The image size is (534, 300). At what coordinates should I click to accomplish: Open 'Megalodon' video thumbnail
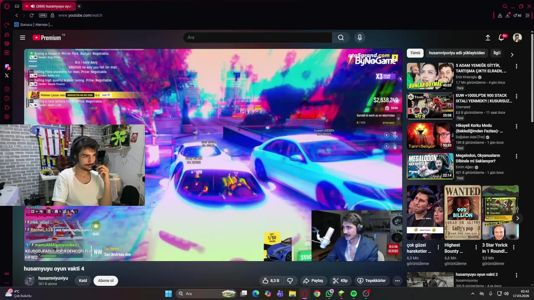coord(430,166)
